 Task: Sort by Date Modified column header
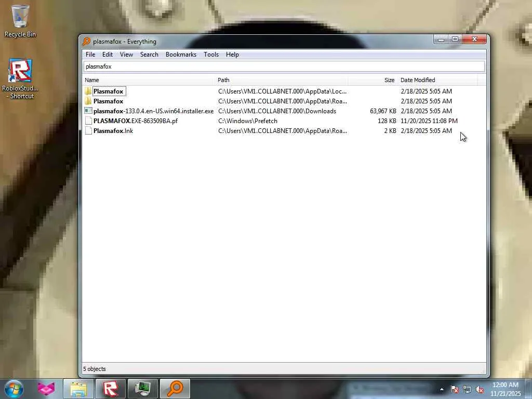[x=437, y=80]
